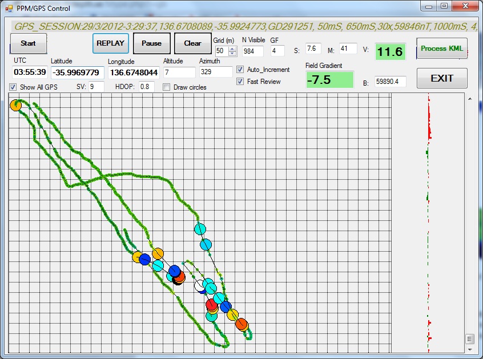The image size is (483, 359).
Task: Click the Altitude field
Action: 179,72
